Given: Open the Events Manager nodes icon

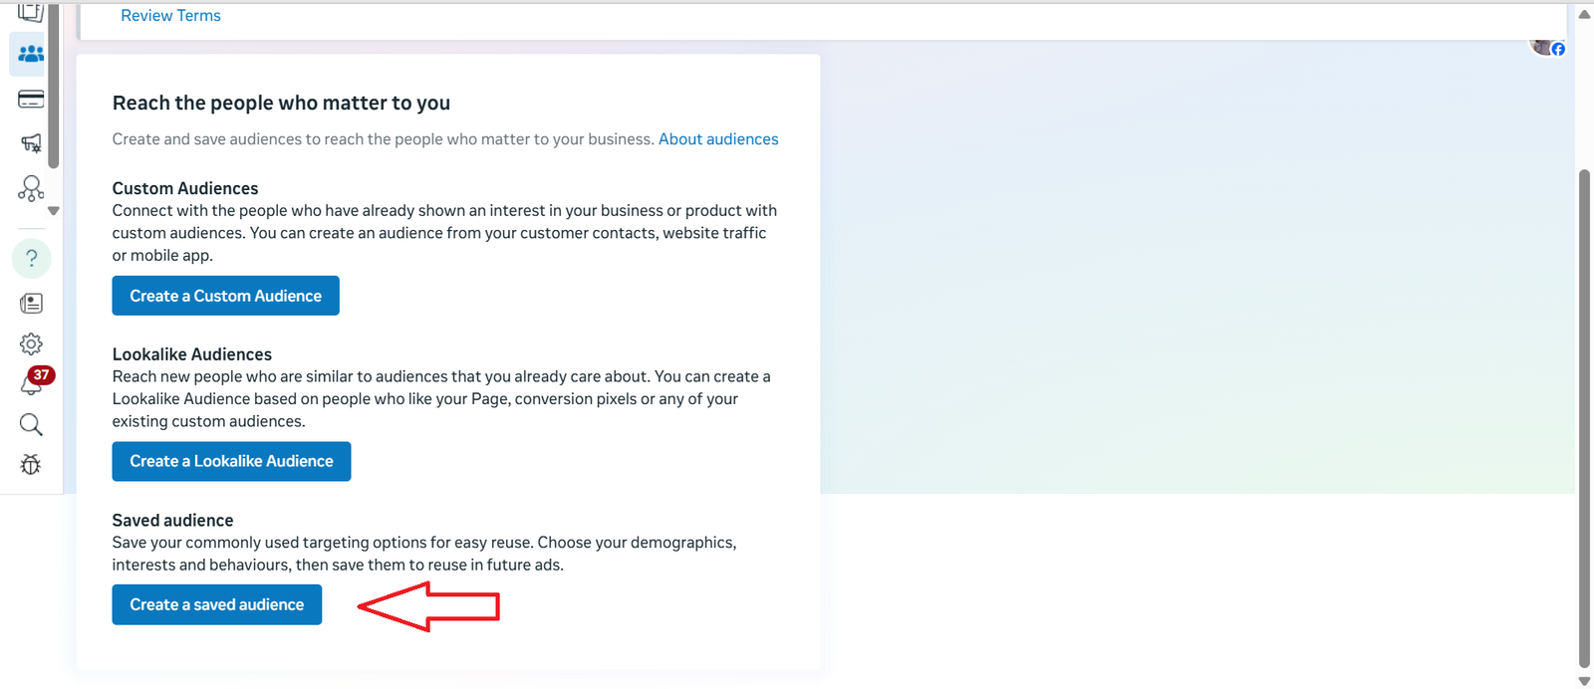Looking at the screenshot, I should (31, 188).
